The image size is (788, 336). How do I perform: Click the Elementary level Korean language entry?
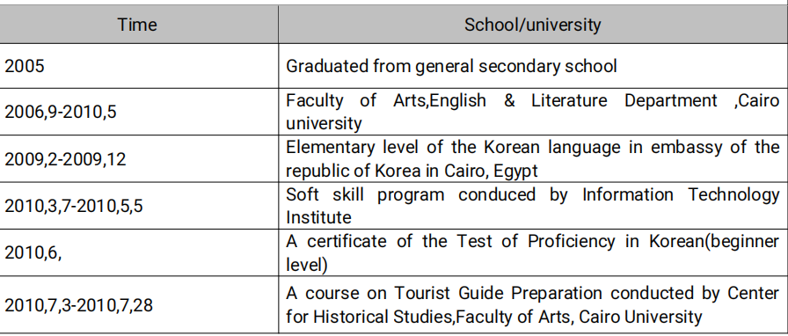533,159
